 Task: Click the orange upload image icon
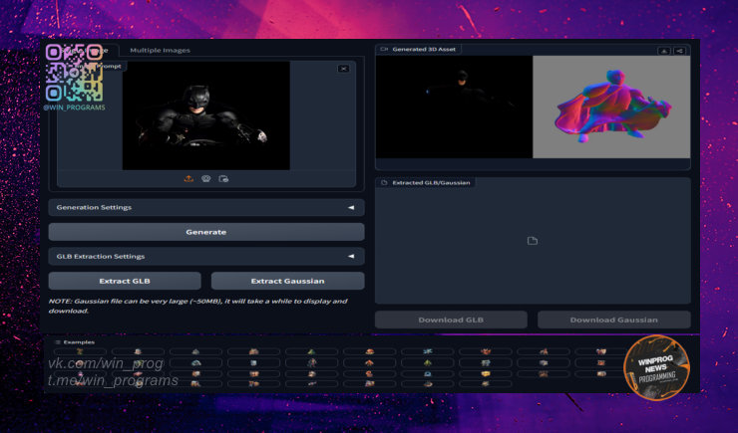point(188,178)
